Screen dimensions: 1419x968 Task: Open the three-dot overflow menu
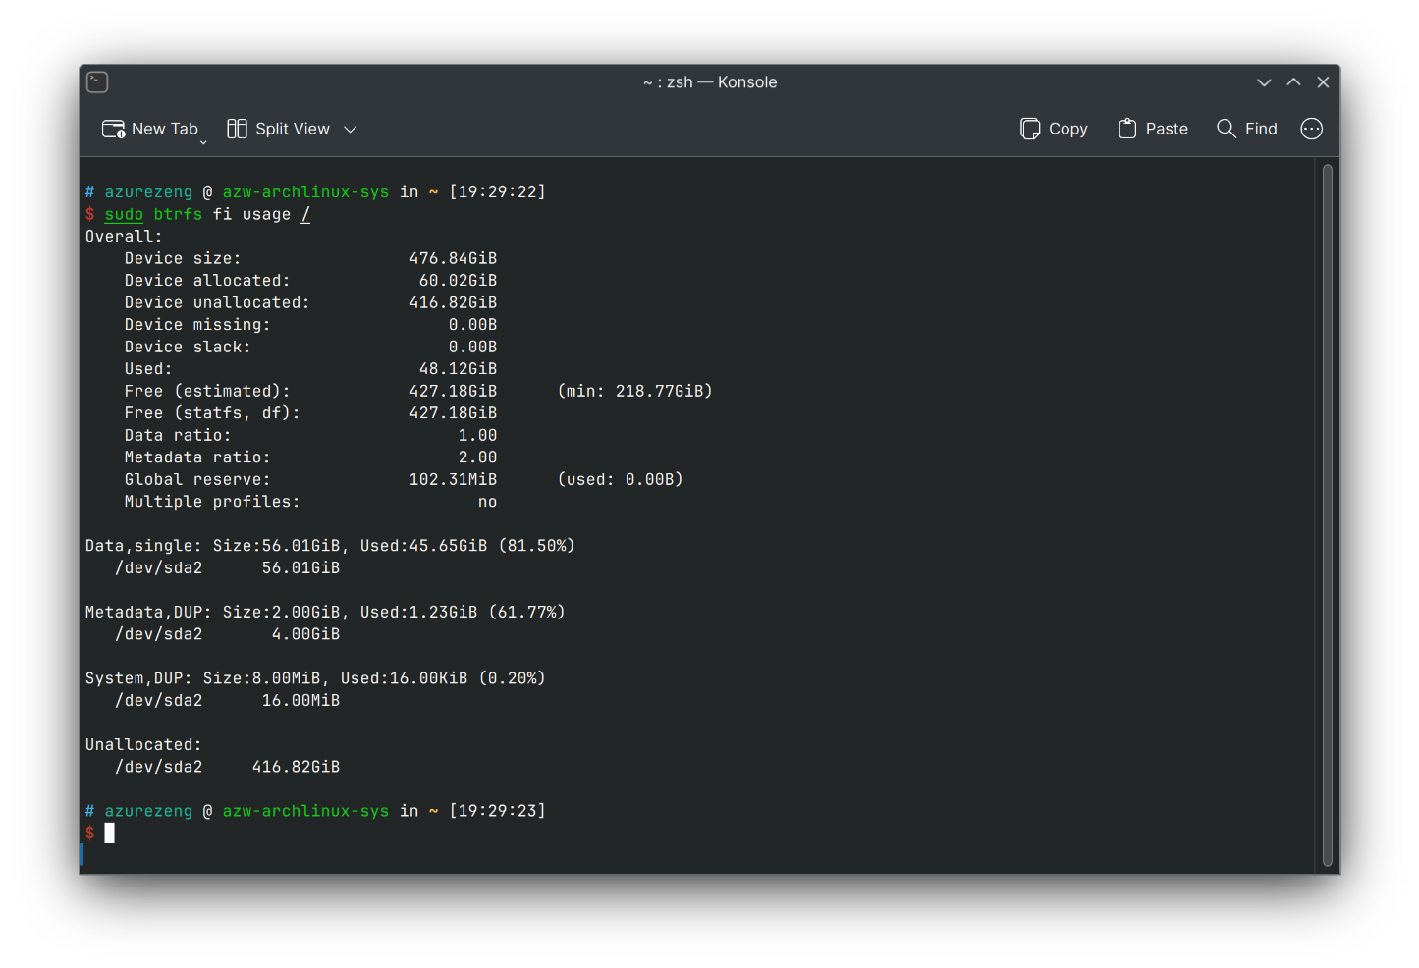[x=1311, y=129]
